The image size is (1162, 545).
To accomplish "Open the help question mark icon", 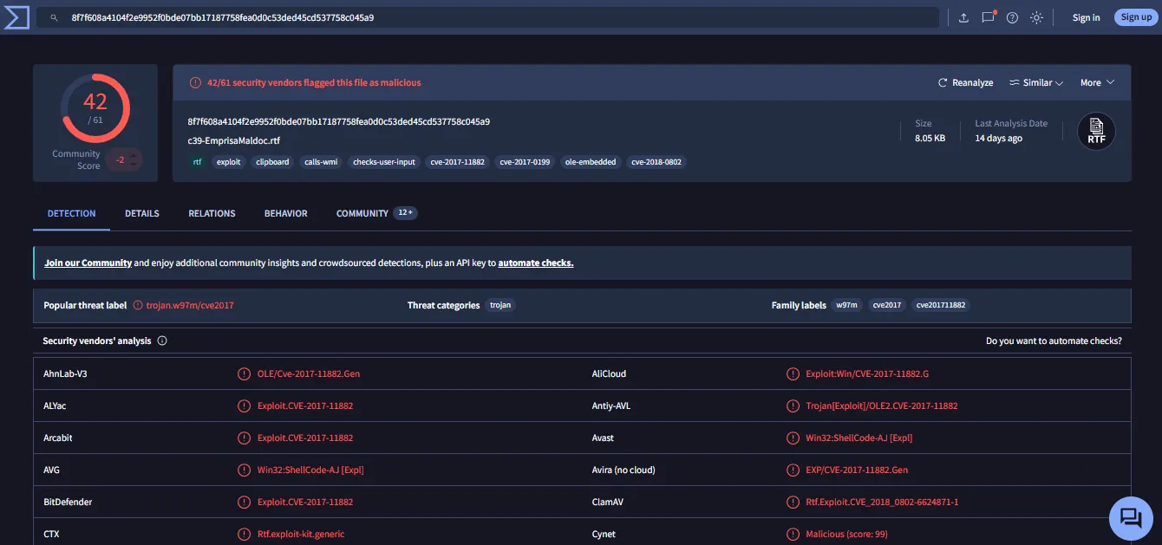I will pos(1012,17).
